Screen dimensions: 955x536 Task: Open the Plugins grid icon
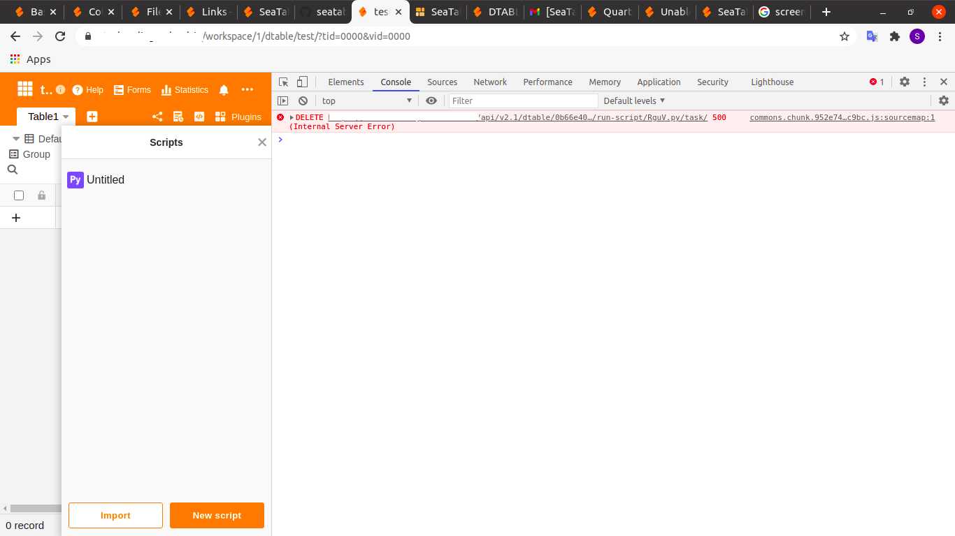(x=220, y=117)
